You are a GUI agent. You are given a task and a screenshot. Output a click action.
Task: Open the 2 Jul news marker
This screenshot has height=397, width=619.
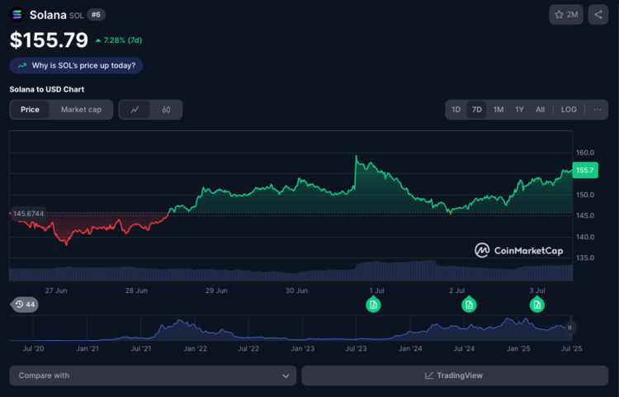469,305
